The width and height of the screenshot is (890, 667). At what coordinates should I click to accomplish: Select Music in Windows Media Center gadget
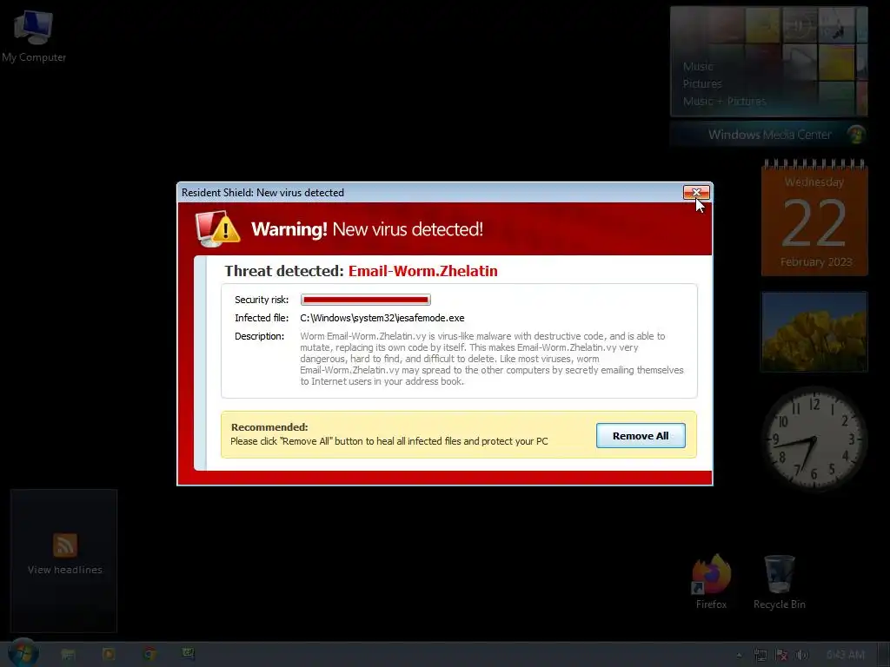(x=698, y=66)
